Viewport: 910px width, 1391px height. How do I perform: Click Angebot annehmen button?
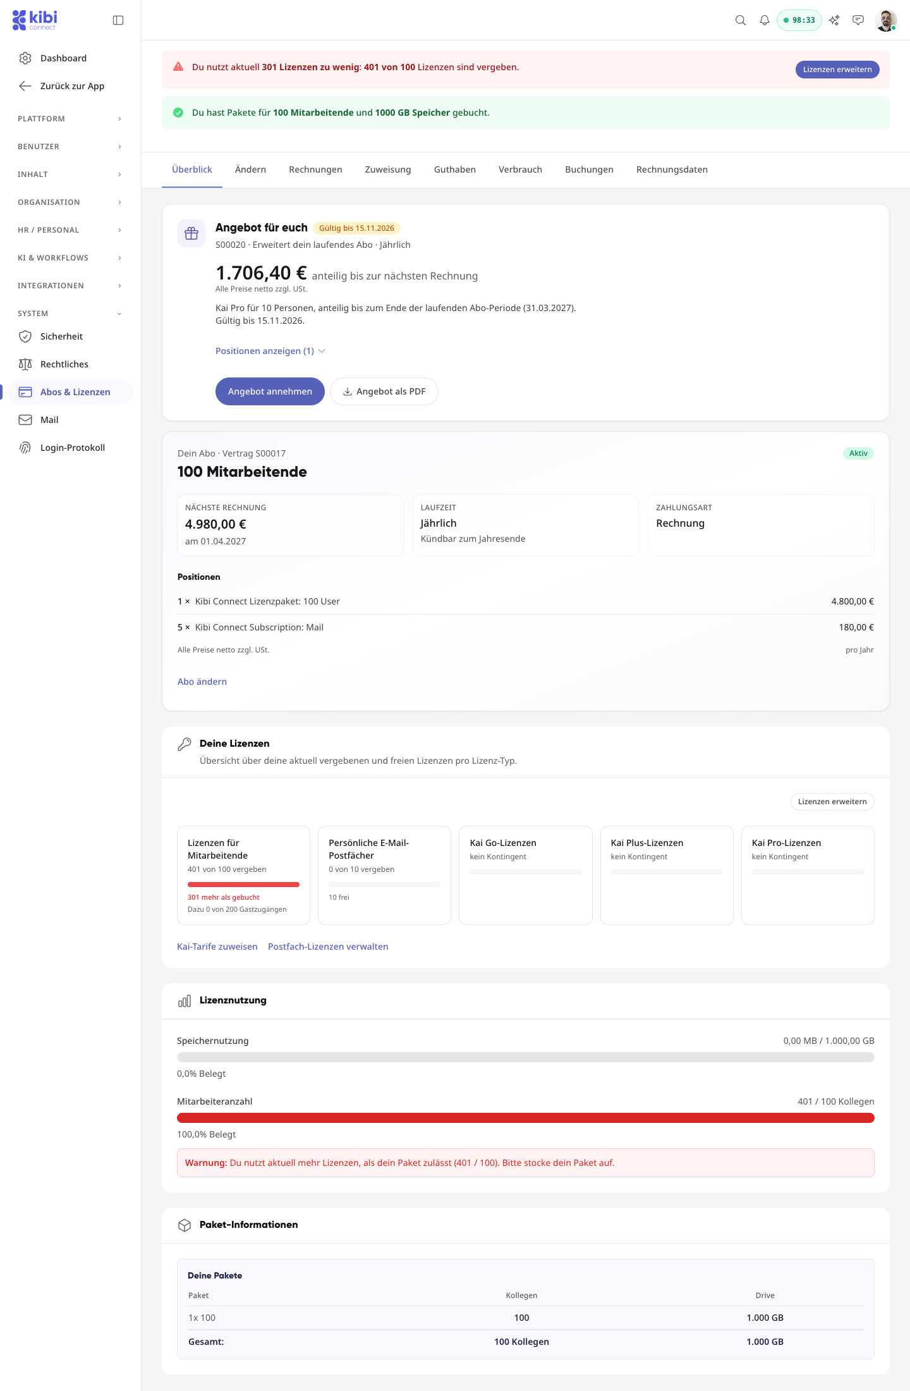pos(270,391)
